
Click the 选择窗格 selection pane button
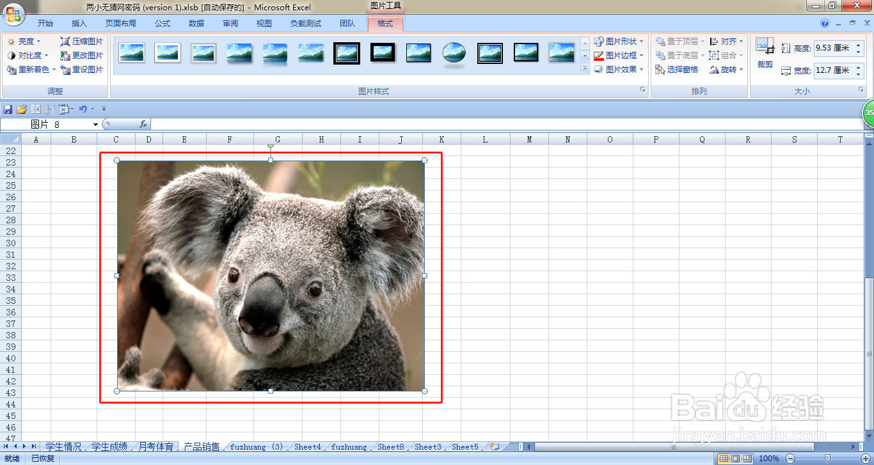pyautogui.click(x=677, y=69)
